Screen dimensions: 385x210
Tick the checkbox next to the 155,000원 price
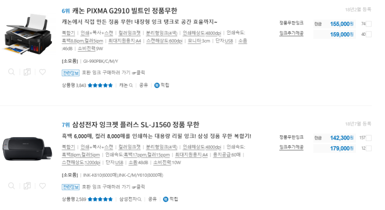tap(369, 24)
